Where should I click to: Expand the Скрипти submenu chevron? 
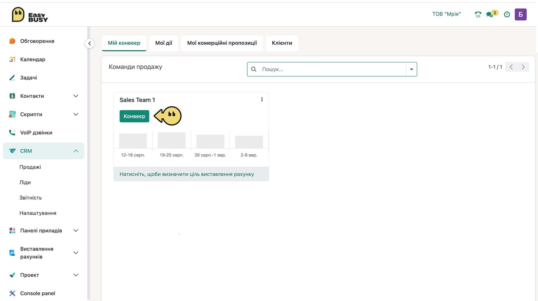[x=76, y=114]
